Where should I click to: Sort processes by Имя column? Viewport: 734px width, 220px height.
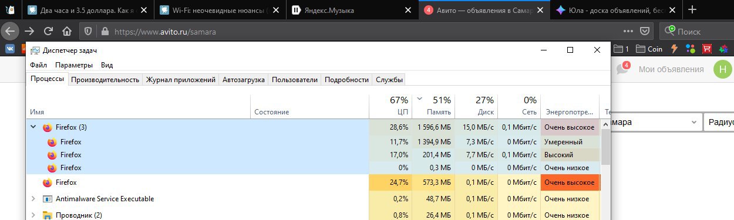[139, 106]
